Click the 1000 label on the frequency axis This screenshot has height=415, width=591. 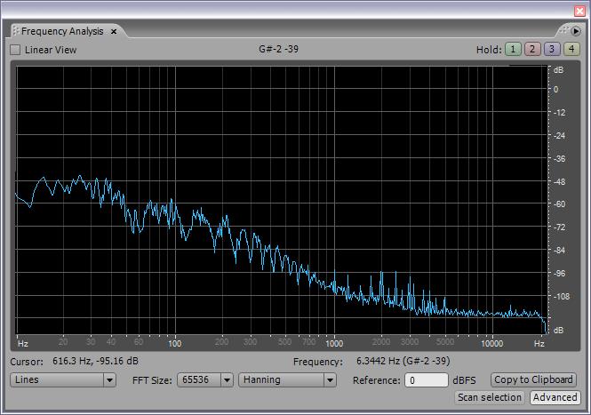pyautogui.click(x=334, y=343)
